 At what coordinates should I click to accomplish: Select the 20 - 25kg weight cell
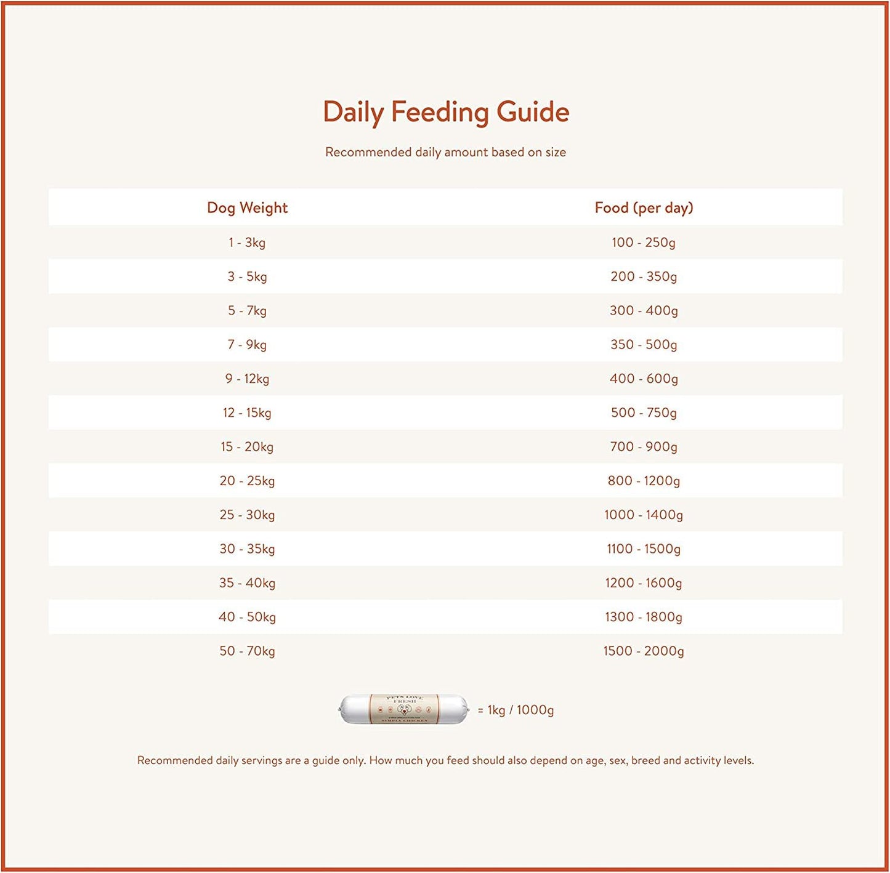tap(247, 481)
